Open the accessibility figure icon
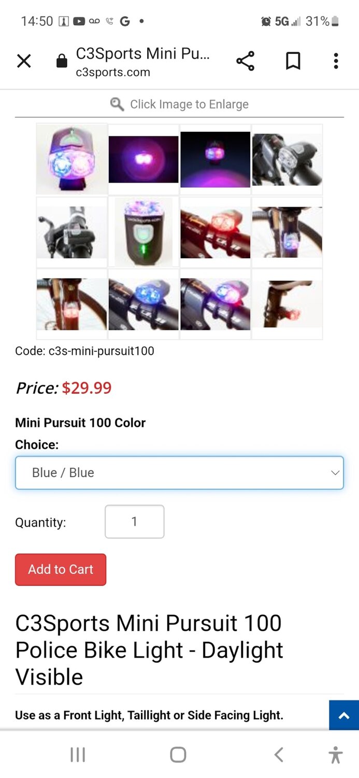 336,755
